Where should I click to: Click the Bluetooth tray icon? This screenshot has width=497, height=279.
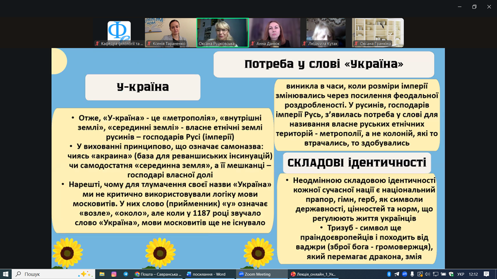coord(389,274)
